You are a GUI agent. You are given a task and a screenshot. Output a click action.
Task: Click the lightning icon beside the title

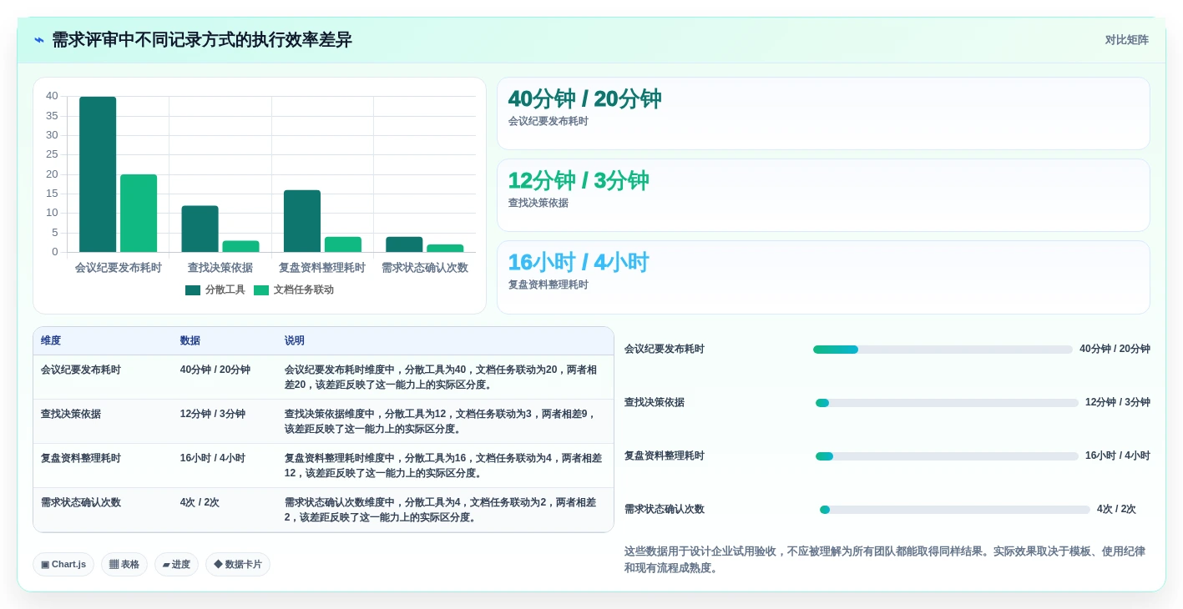pyautogui.click(x=39, y=40)
